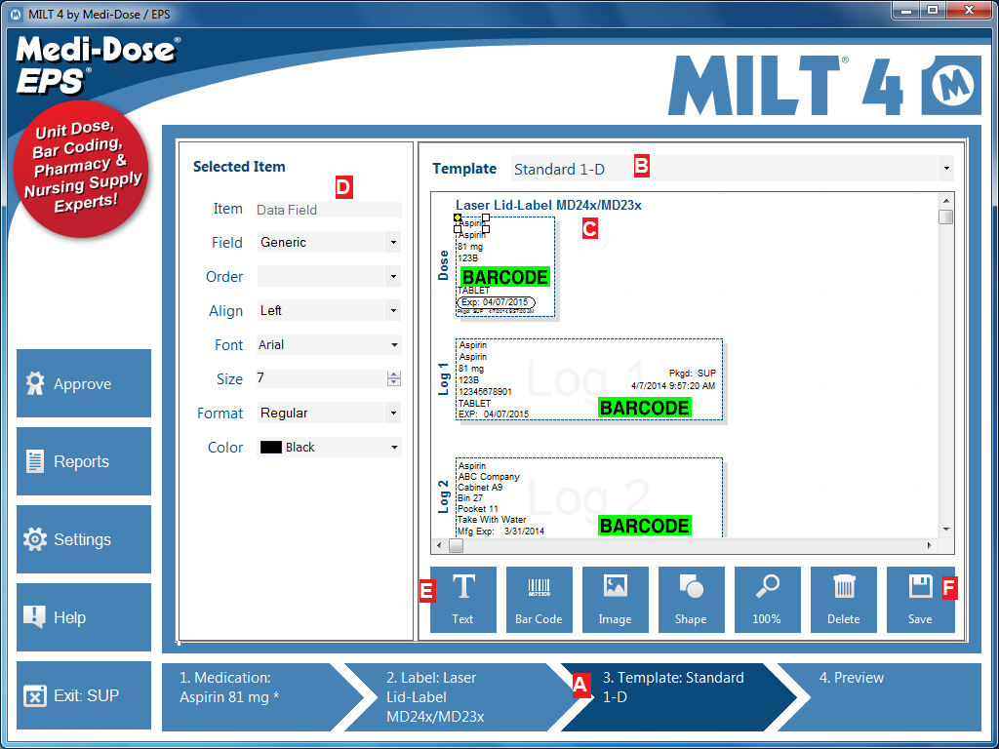Screen dimensions: 999x749
Task: Select "Cabinet A9" in Log 2 label
Action: click(x=480, y=488)
